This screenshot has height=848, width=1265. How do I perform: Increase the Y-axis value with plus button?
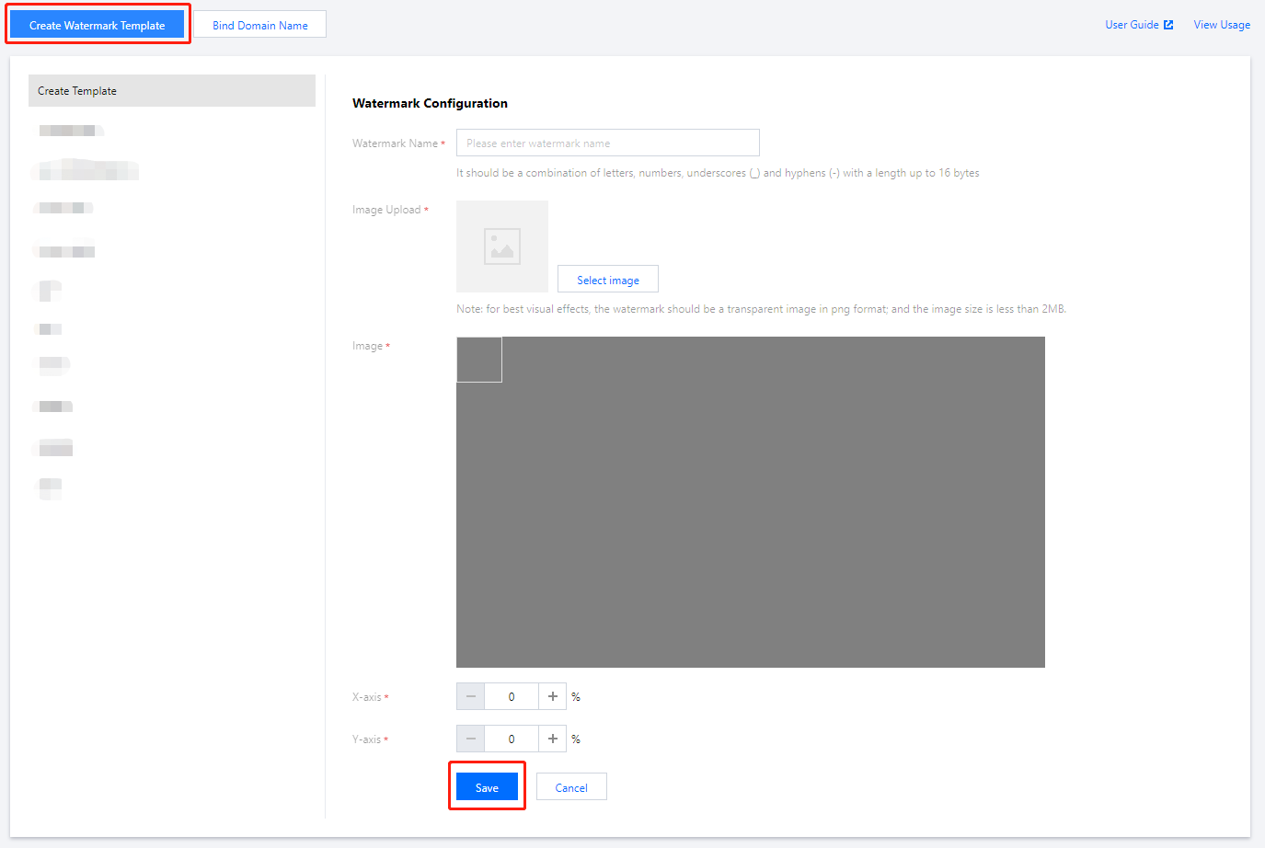(x=553, y=739)
